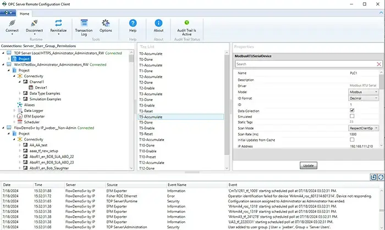Select the T3-Reset tag
Screen dimensions: 385x230
click(x=146, y=111)
